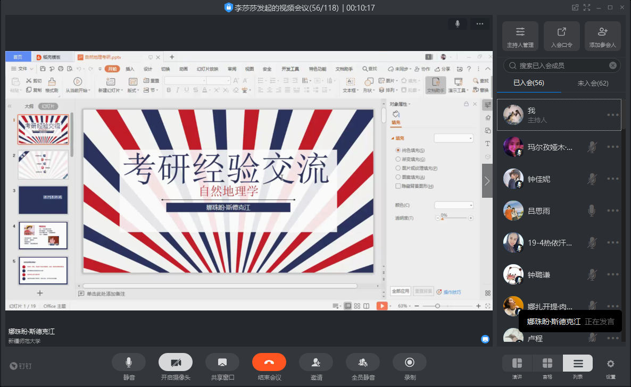Open more options for 钟佳妮
This screenshot has width=631, height=387.
pos(613,179)
